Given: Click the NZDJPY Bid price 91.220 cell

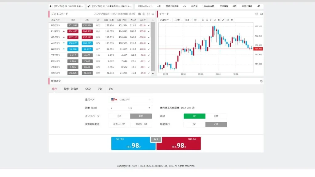Looking at the screenshot, I should point(73,49).
